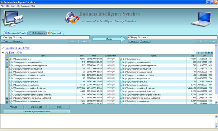Click the C:\Docs\My Dictionary path field
Image resolution: width=218 pixels, height=131 pixels.
[x=45, y=37]
